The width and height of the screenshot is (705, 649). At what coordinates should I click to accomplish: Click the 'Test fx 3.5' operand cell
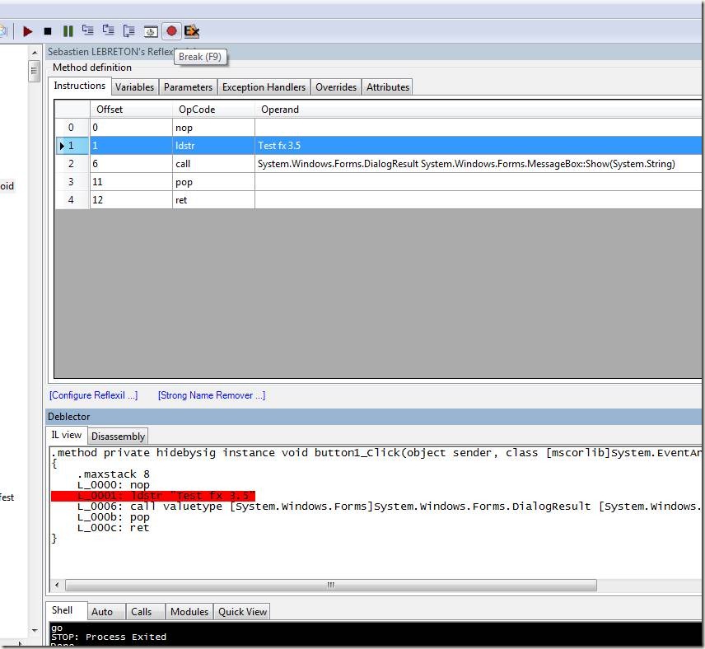(478, 146)
